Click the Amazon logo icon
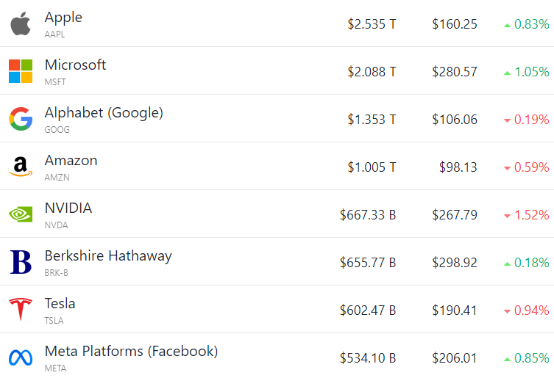This screenshot has height=378, width=554. [21, 167]
